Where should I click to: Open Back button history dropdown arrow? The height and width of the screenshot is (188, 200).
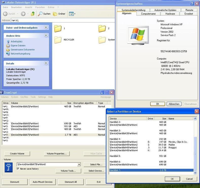[18, 14]
